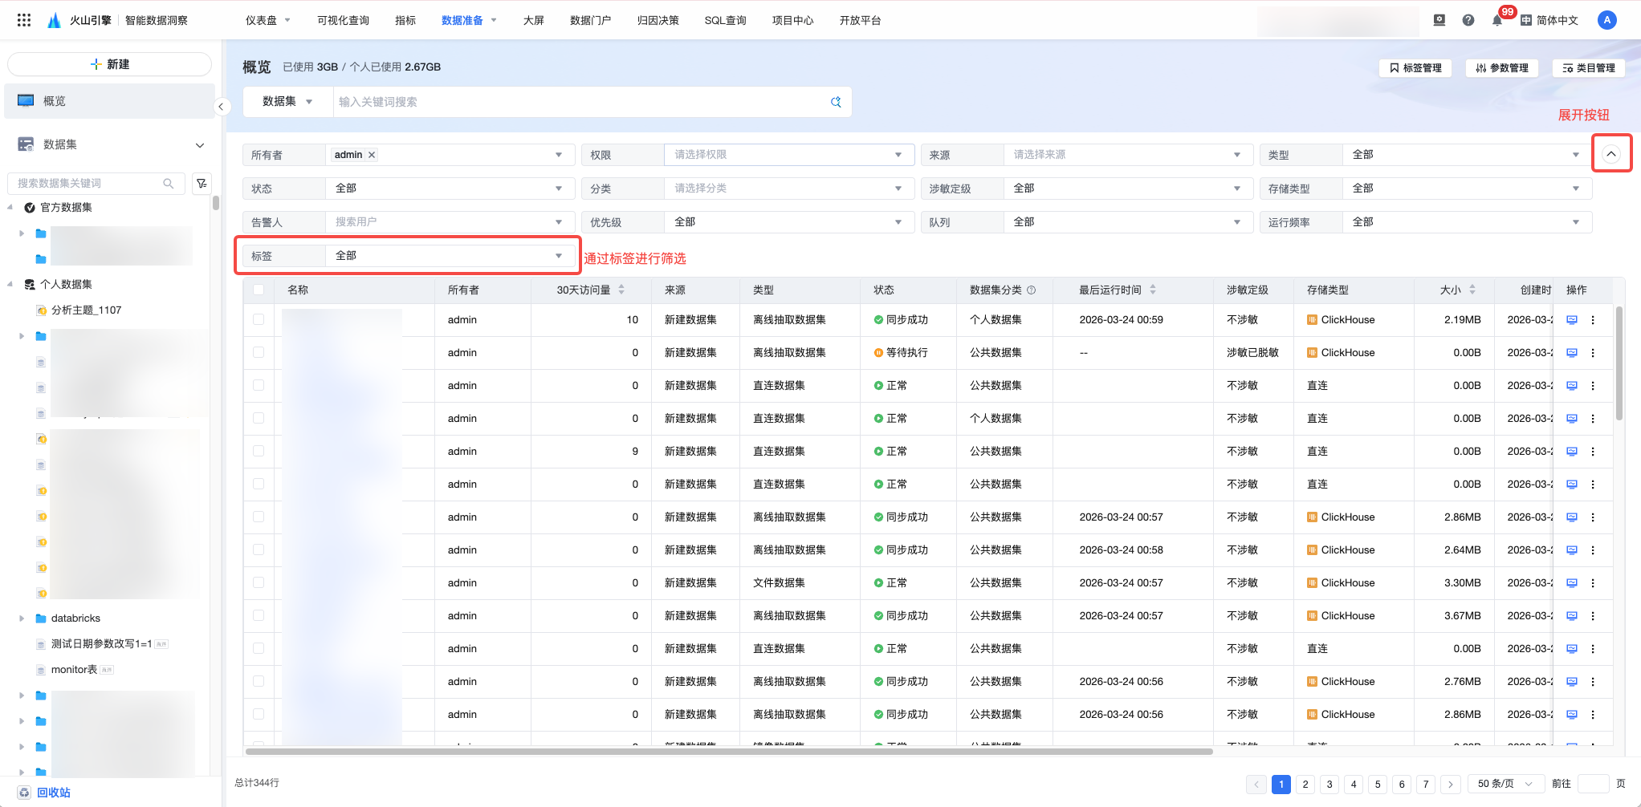The image size is (1641, 807).
Task: Collapse the left sidebar with arrow icon
Action: tap(221, 107)
